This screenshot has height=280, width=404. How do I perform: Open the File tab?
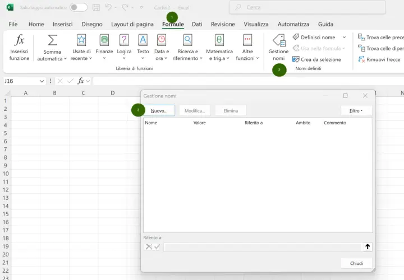point(13,24)
